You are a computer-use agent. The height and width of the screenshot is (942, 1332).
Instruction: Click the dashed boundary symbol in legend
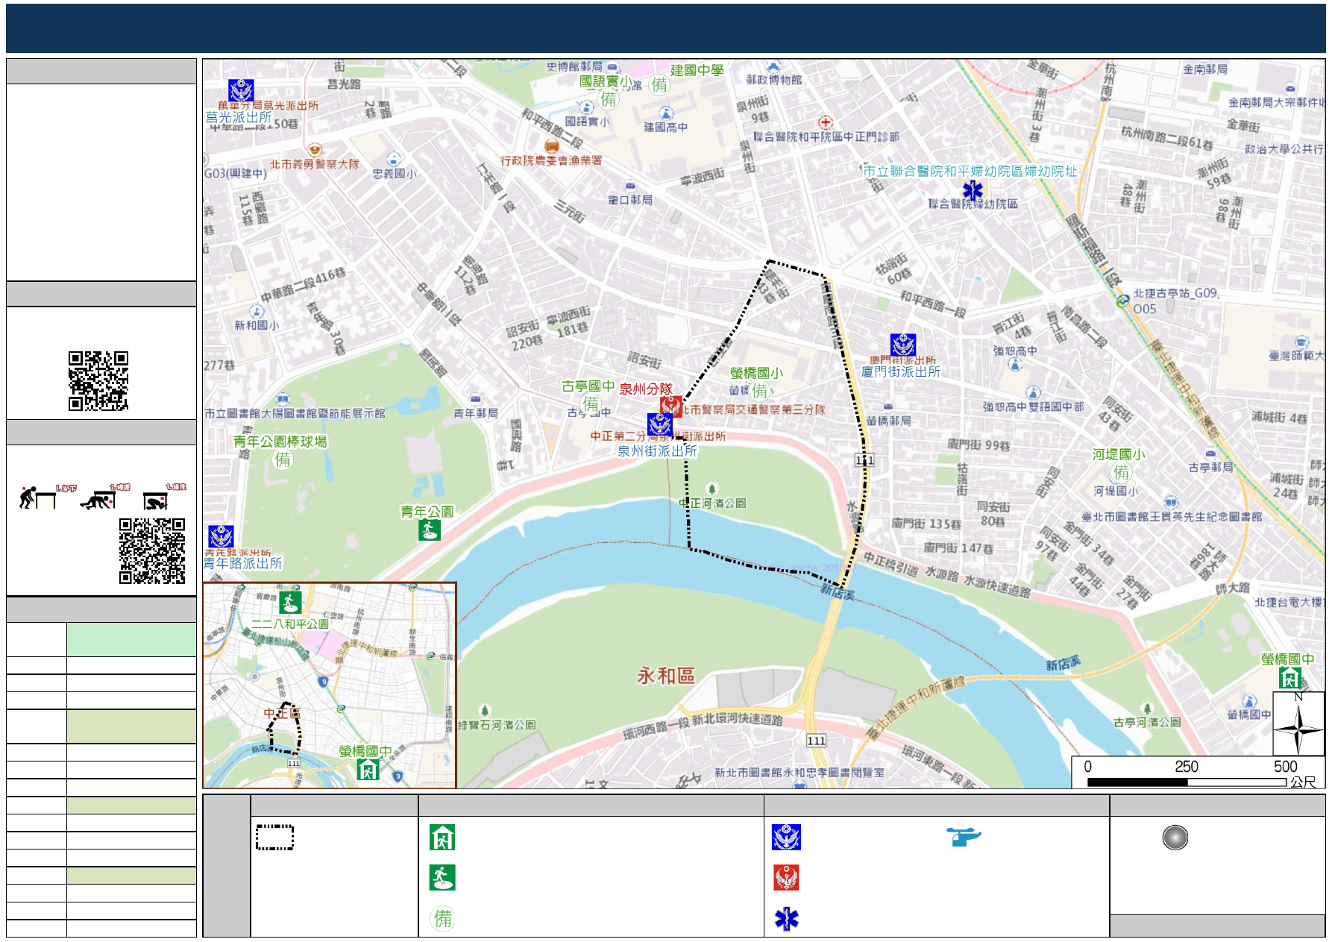(274, 838)
